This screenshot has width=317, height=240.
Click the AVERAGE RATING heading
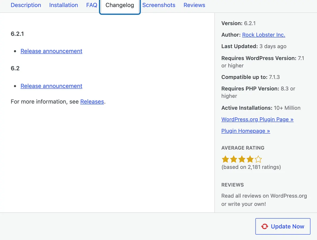pos(243,148)
